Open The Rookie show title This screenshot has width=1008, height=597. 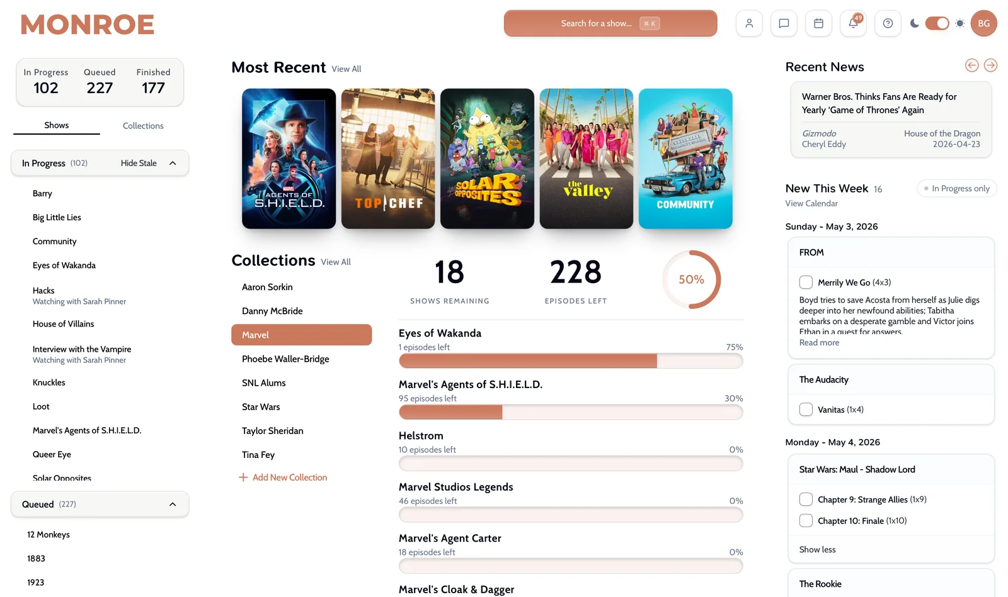pos(820,584)
